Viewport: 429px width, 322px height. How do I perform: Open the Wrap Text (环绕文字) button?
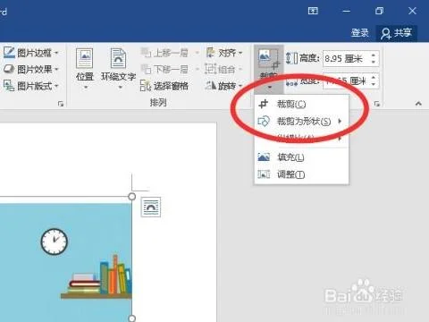click(118, 69)
